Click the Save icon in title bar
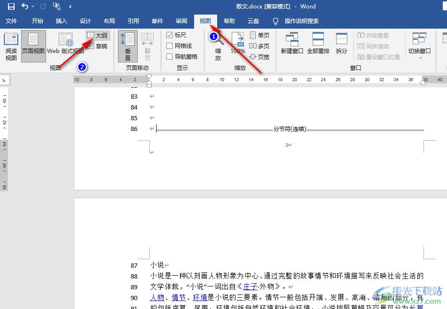Viewport: 447px width, 309px height. (11, 7)
